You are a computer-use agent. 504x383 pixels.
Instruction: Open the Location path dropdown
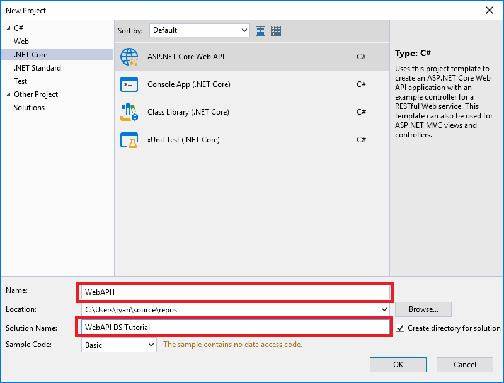(x=384, y=309)
